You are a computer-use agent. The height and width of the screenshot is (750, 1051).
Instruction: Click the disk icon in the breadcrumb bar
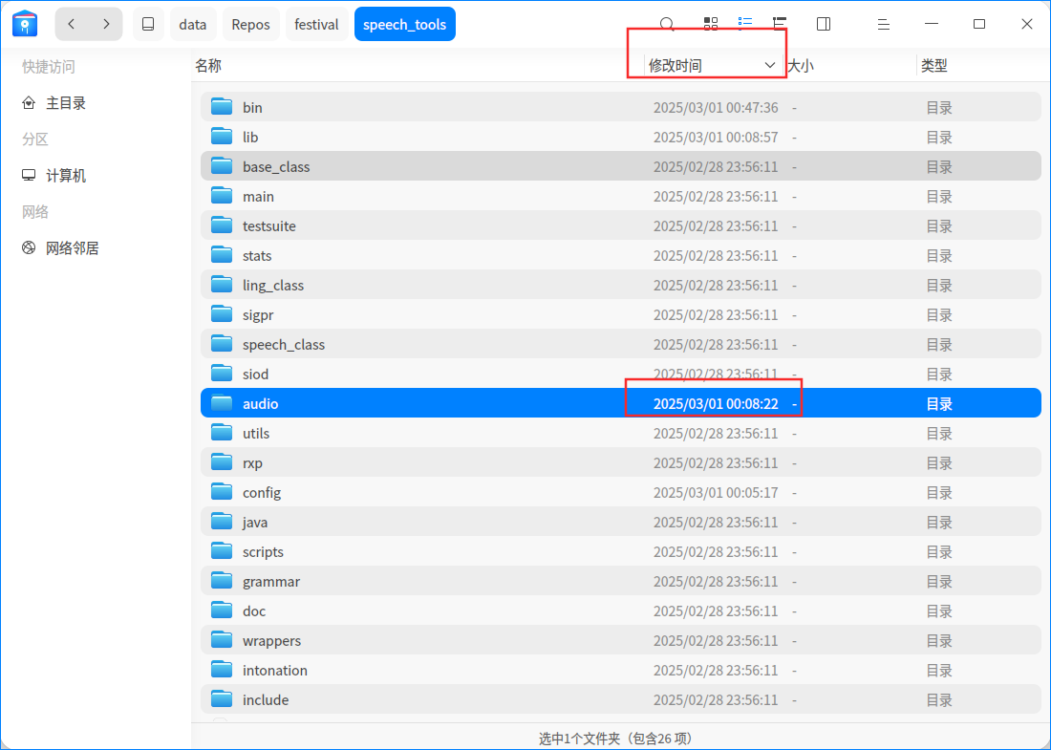tap(148, 24)
